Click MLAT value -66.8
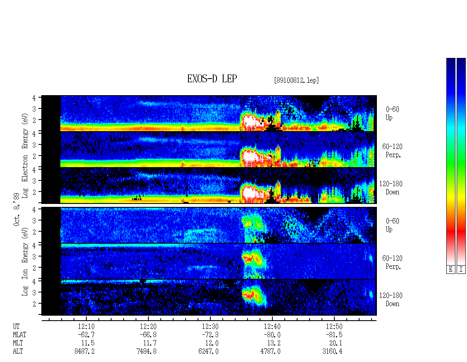 [148, 335]
